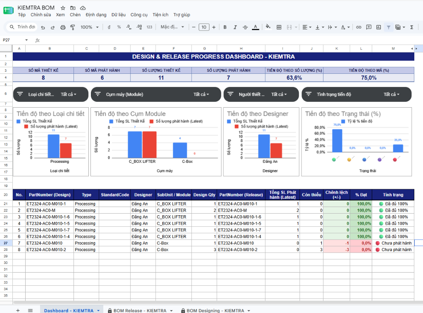
Task: Open the all sheets list icon
Action: tap(30, 311)
